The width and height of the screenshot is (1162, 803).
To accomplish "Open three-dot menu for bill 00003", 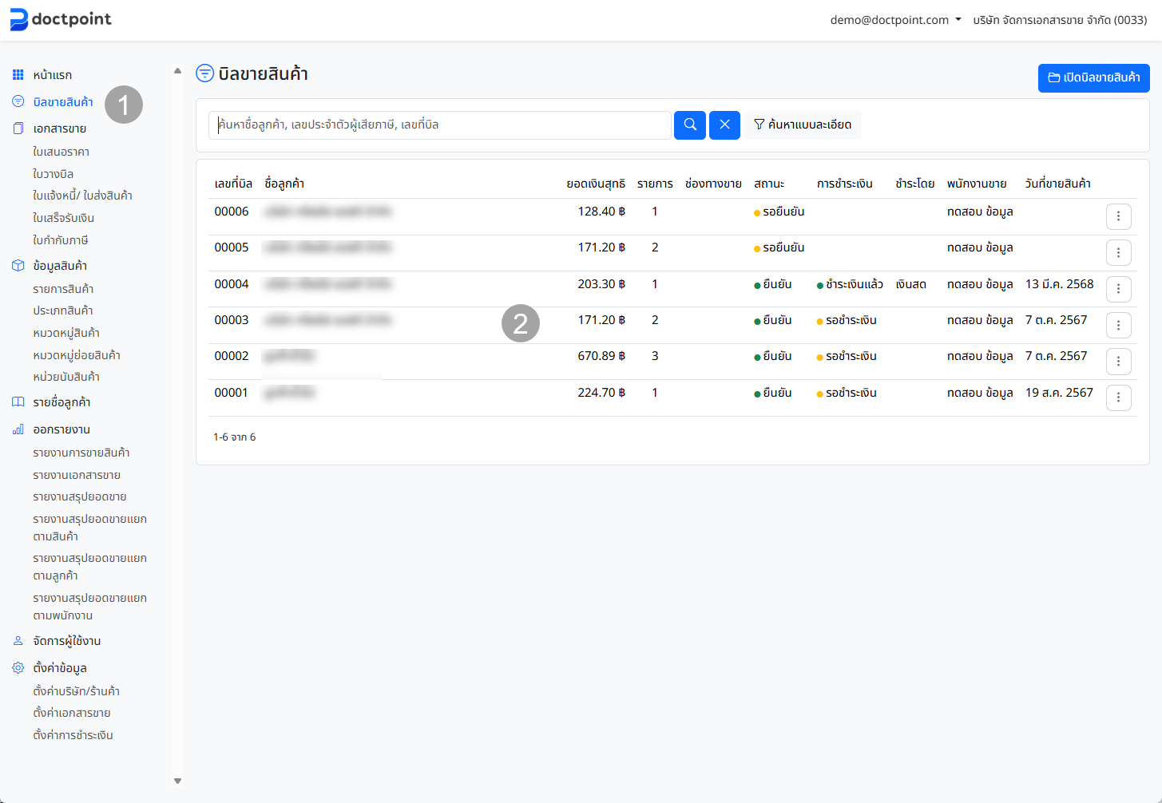I will (x=1118, y=325).
